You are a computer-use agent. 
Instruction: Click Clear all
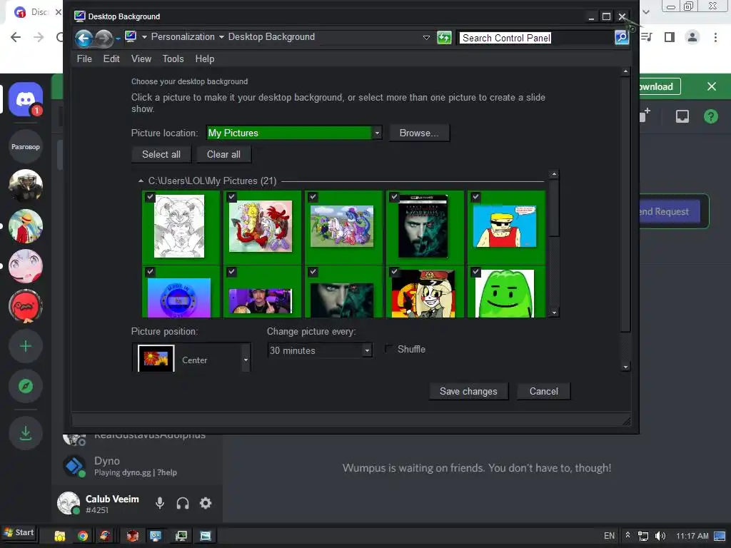(x=223, y=154)
